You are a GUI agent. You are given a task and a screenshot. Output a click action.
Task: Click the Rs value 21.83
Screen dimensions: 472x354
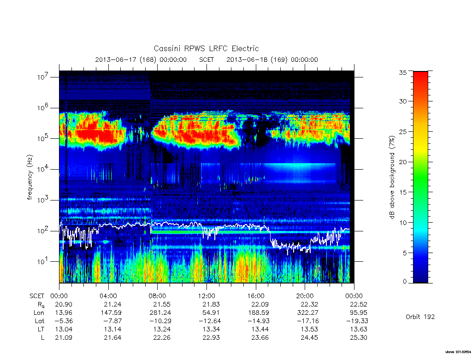pyautogui.click(x=211, y=304)
